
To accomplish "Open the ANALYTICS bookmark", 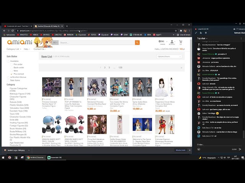I will (x=22, y=35).
